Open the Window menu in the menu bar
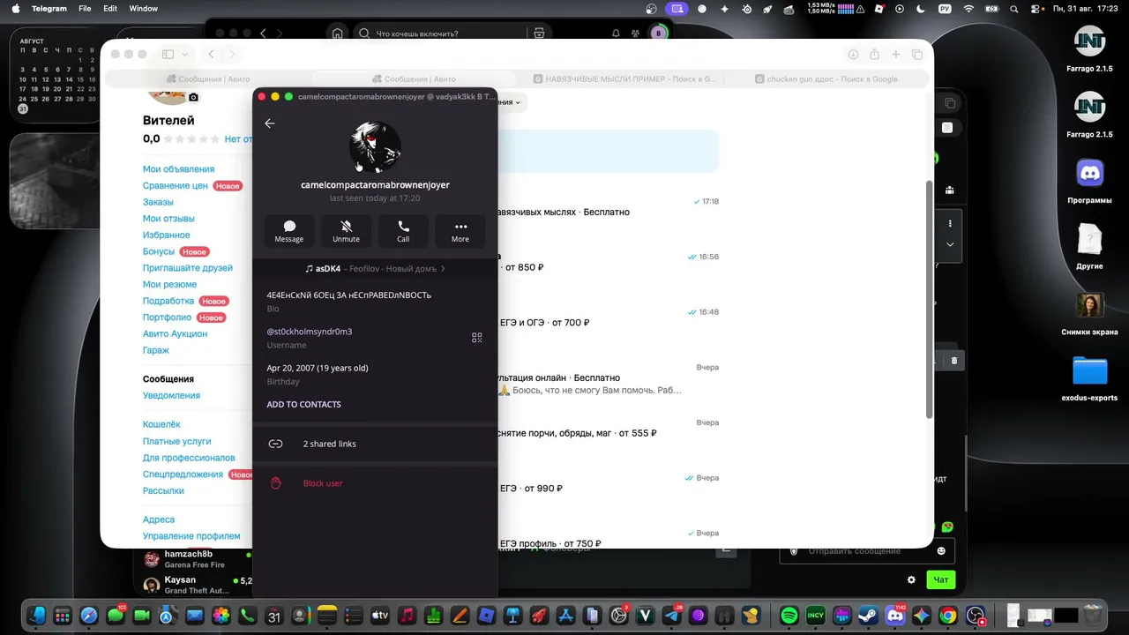The width and height of the screenshot is (1129, 635). tap(143, 9)
